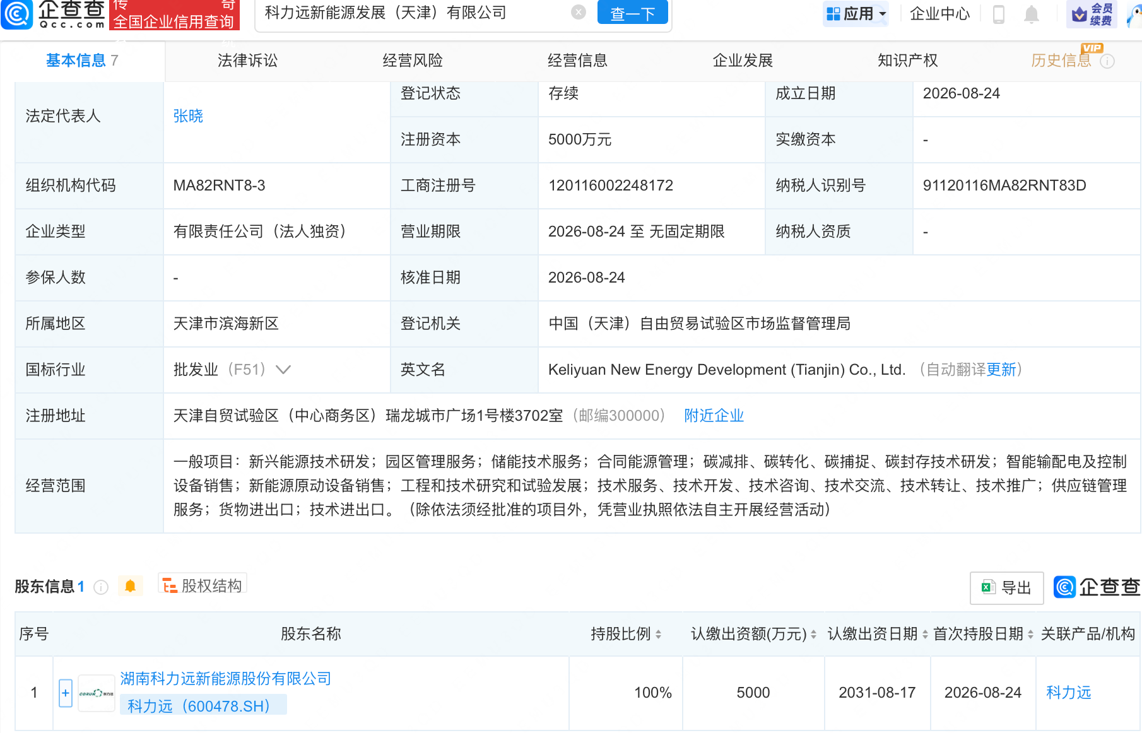
Task: Open related product 科力远 link
Action: (1068, 693)
